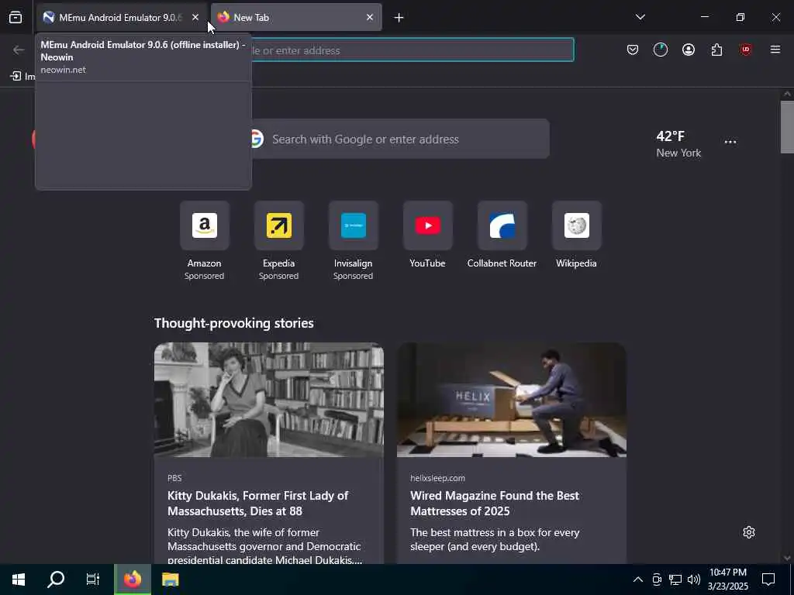Open the uBlock Origin shield icon
This screenshot has height=595, width=794.
pos(745,50)
